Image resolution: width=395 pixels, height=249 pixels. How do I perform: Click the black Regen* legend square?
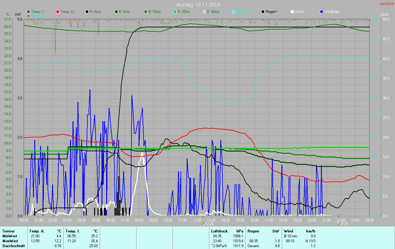click(263, 12)
